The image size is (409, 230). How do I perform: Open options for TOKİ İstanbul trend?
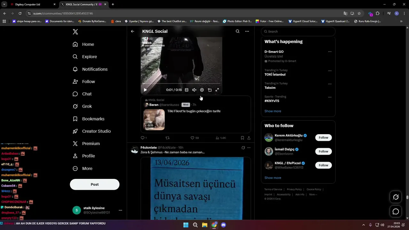pyautogui.click(x=330, y=71)
